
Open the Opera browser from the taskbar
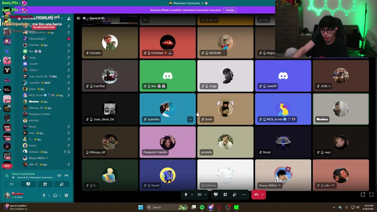pos(219,207)
